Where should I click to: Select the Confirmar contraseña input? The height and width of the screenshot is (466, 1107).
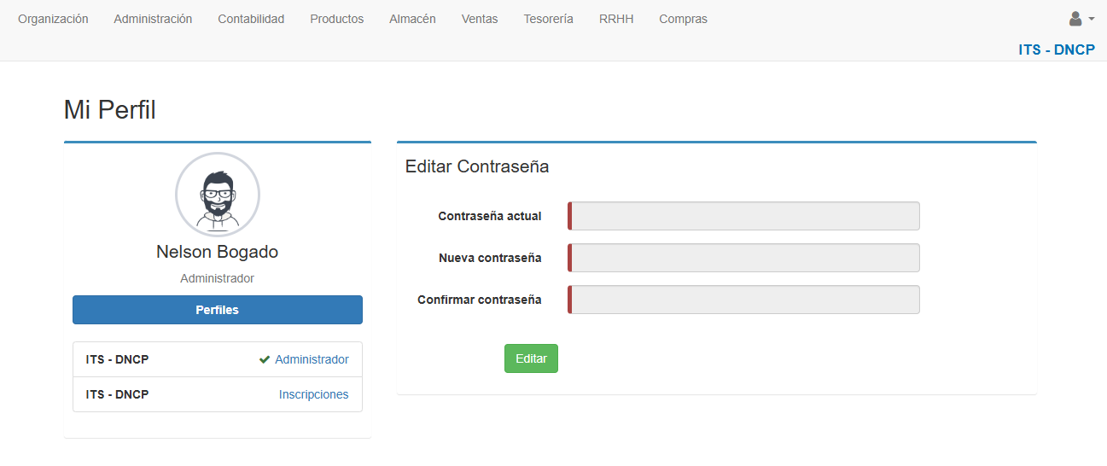click(x=744, y=300)
